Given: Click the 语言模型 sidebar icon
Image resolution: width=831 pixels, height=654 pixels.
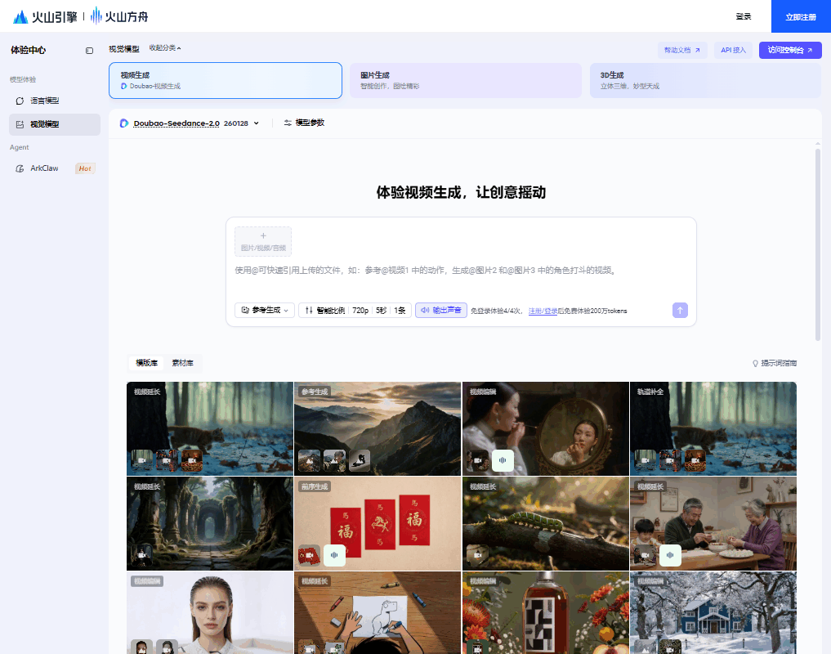Looking at the screenshot, I should pos(20,101).
